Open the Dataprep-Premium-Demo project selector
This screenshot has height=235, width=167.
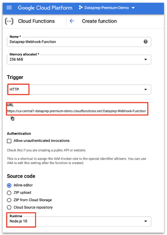point(107,8)
